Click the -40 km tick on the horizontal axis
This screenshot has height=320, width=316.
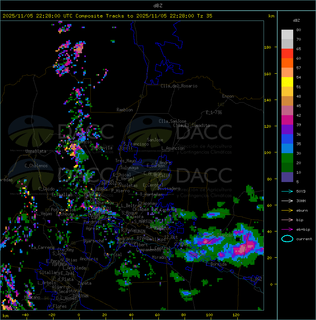tap(25, 315)
